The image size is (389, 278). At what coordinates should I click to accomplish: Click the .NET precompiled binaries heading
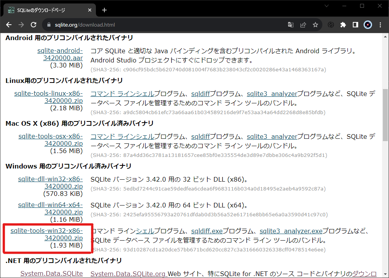64,260
